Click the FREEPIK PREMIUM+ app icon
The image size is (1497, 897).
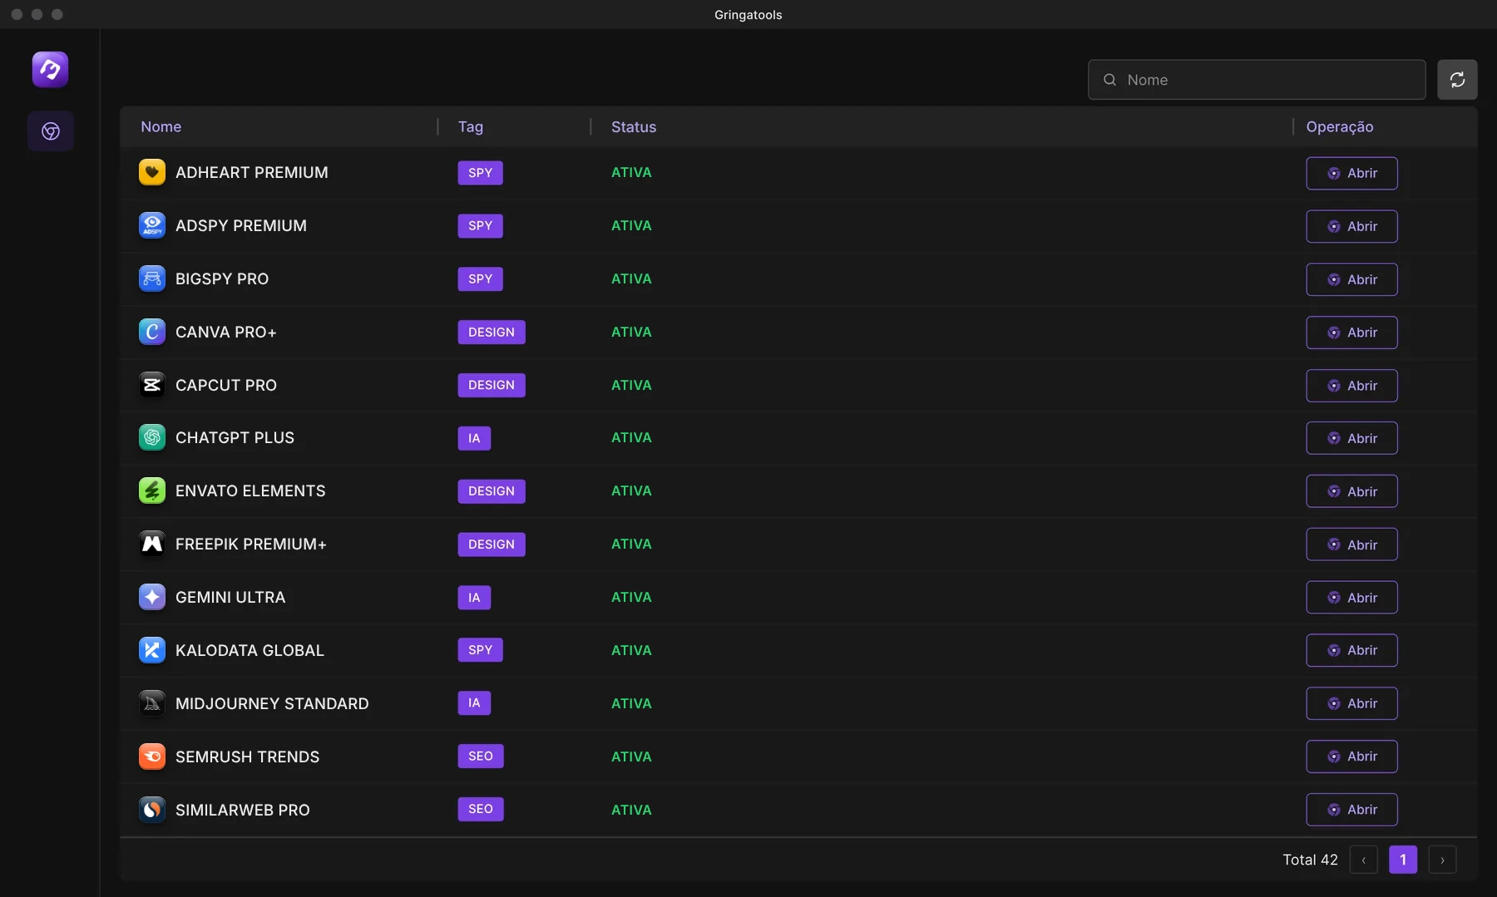click(x=152, y=544)
